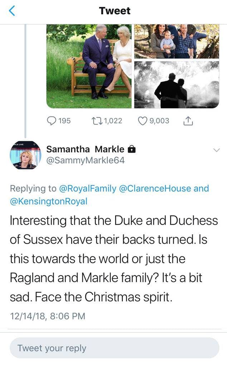227x367 pixels.
Task: Open the @RoyalFamily mention link
Action: (x=87, y=188)
